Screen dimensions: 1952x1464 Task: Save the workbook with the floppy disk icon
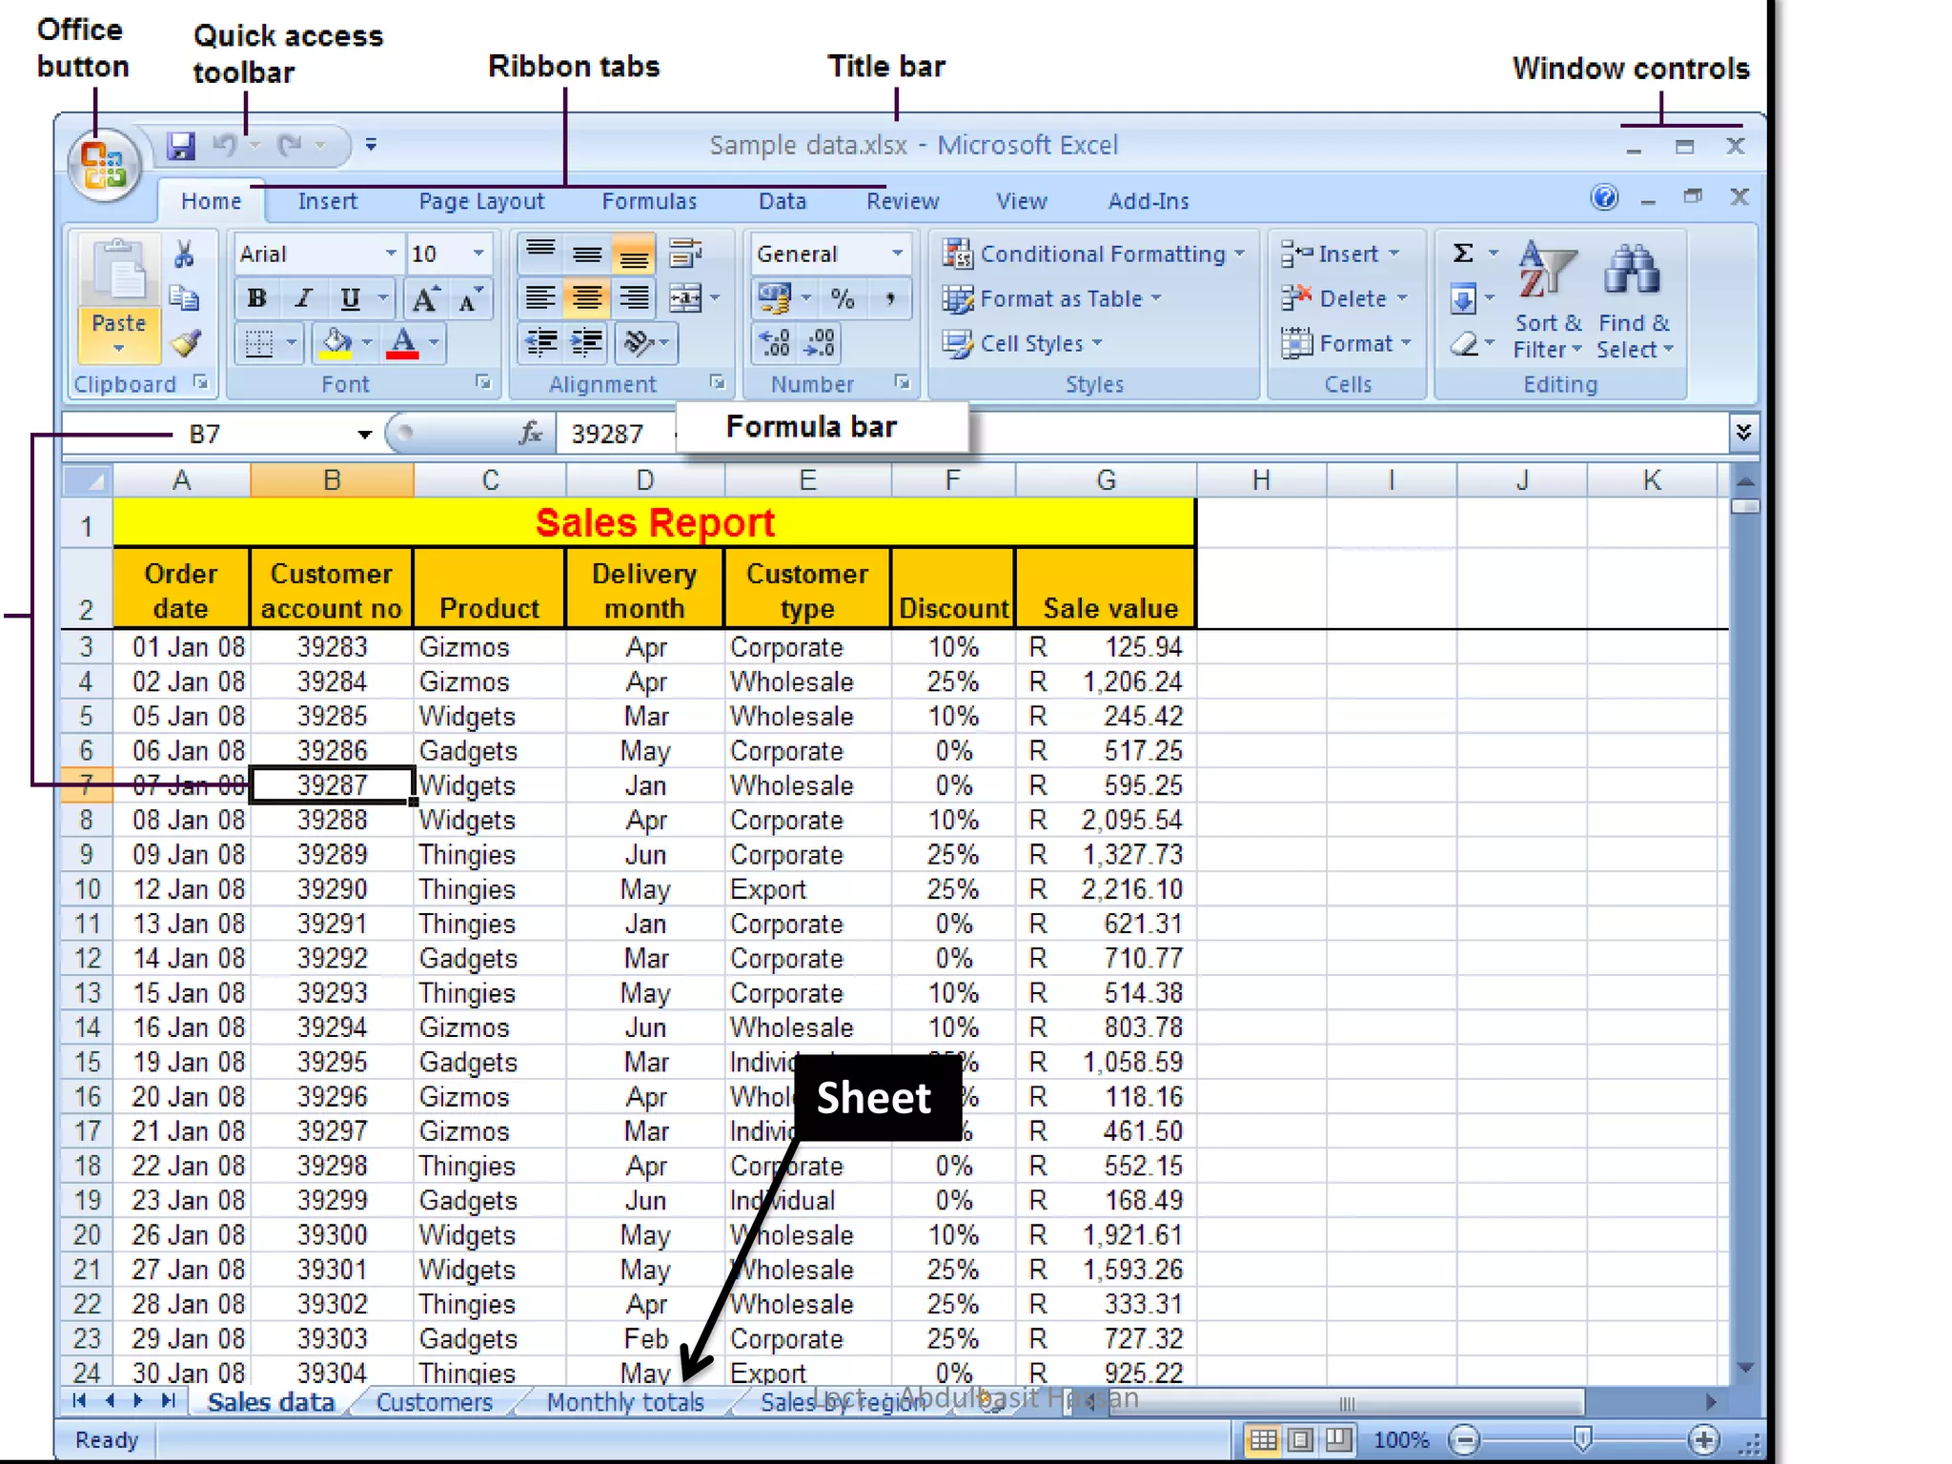coord(181,146)
